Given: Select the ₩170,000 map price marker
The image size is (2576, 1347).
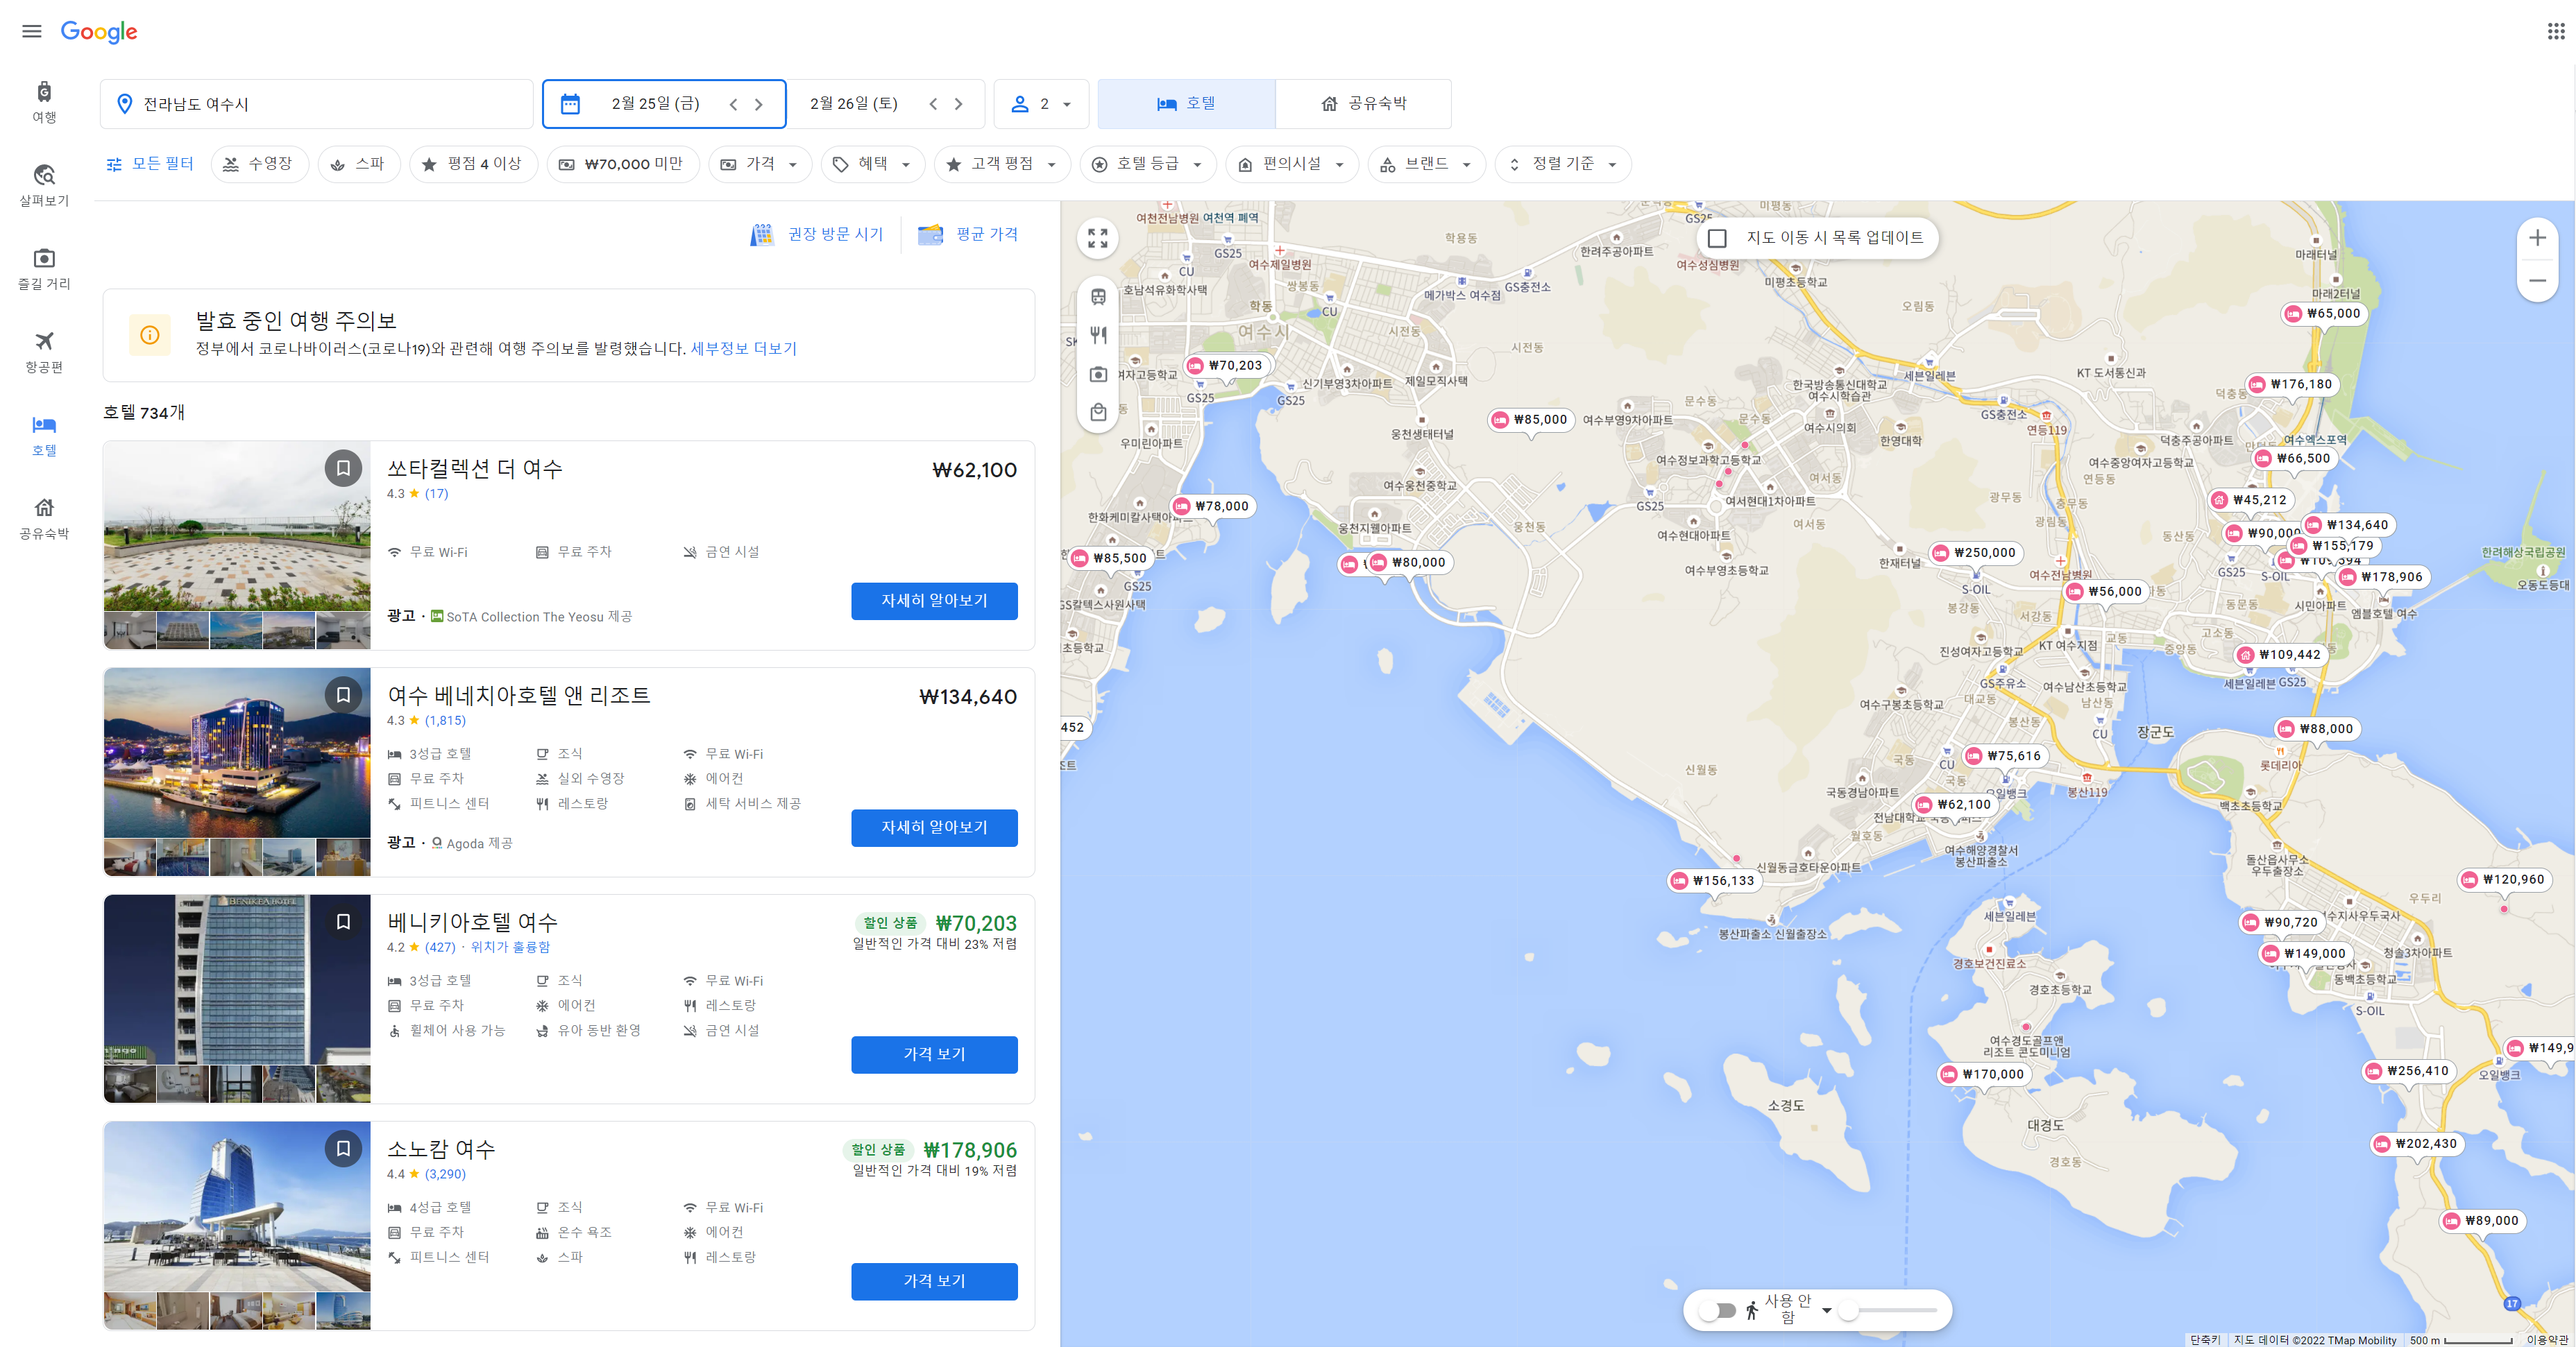Looking at the screenshot, I should click(x=1985, y=1074).
